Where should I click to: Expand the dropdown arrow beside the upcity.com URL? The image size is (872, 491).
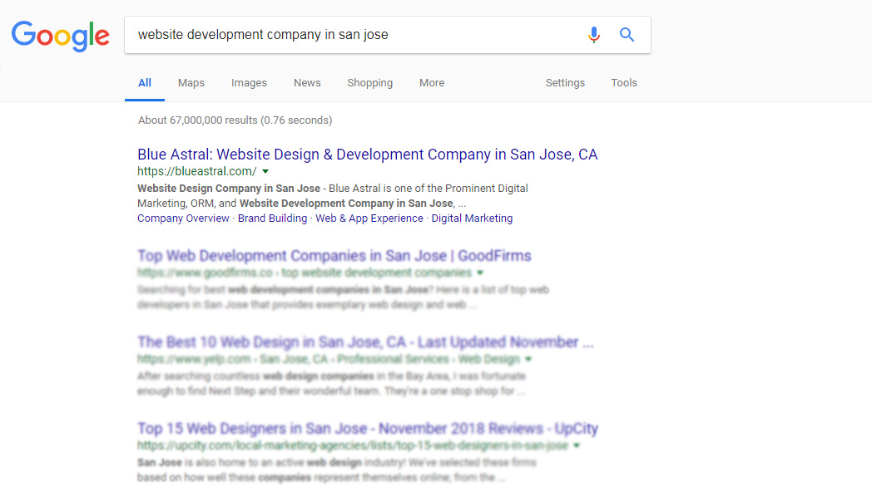pos(577,445)
